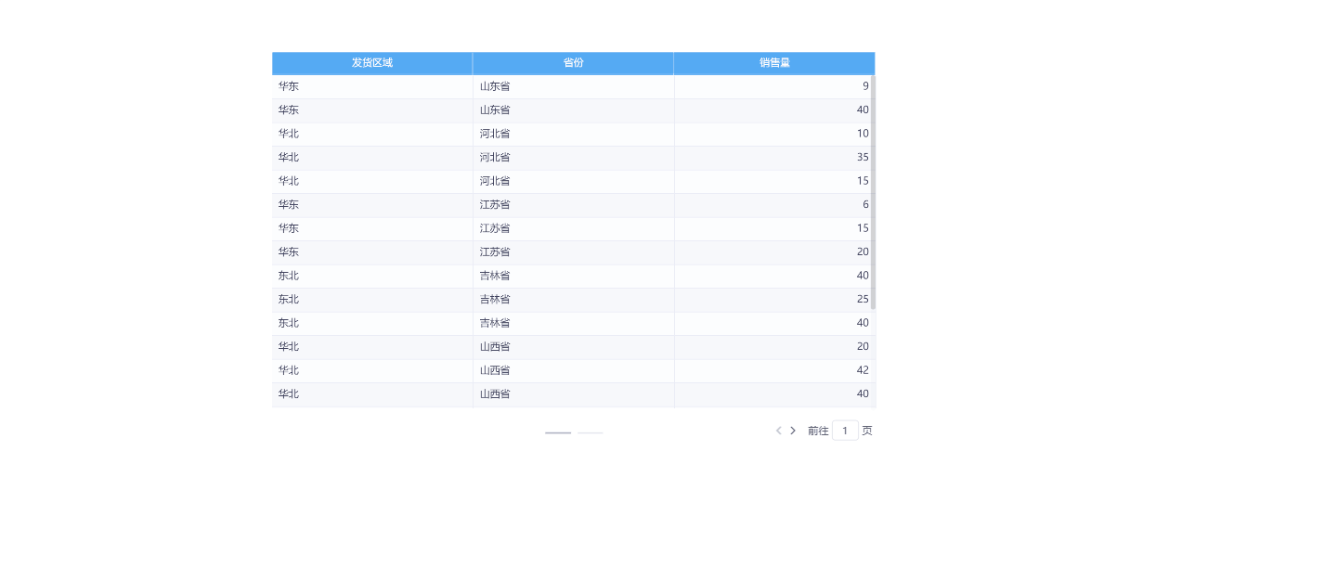Click the 省份 column header
This screenshot has width=1337, height=580.
[x=573, y=63]
